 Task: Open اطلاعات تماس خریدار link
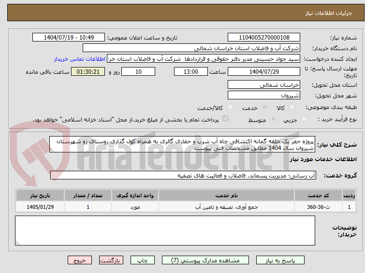[80, 59]
